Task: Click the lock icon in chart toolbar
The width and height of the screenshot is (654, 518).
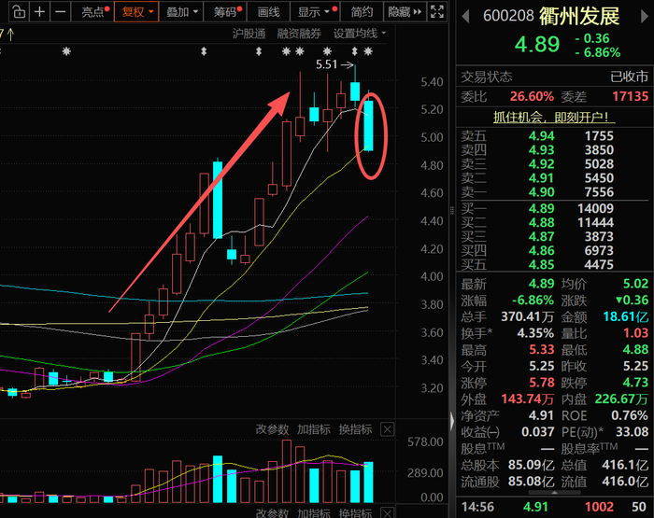Action: pyautogui.click(x=19, y=12)
